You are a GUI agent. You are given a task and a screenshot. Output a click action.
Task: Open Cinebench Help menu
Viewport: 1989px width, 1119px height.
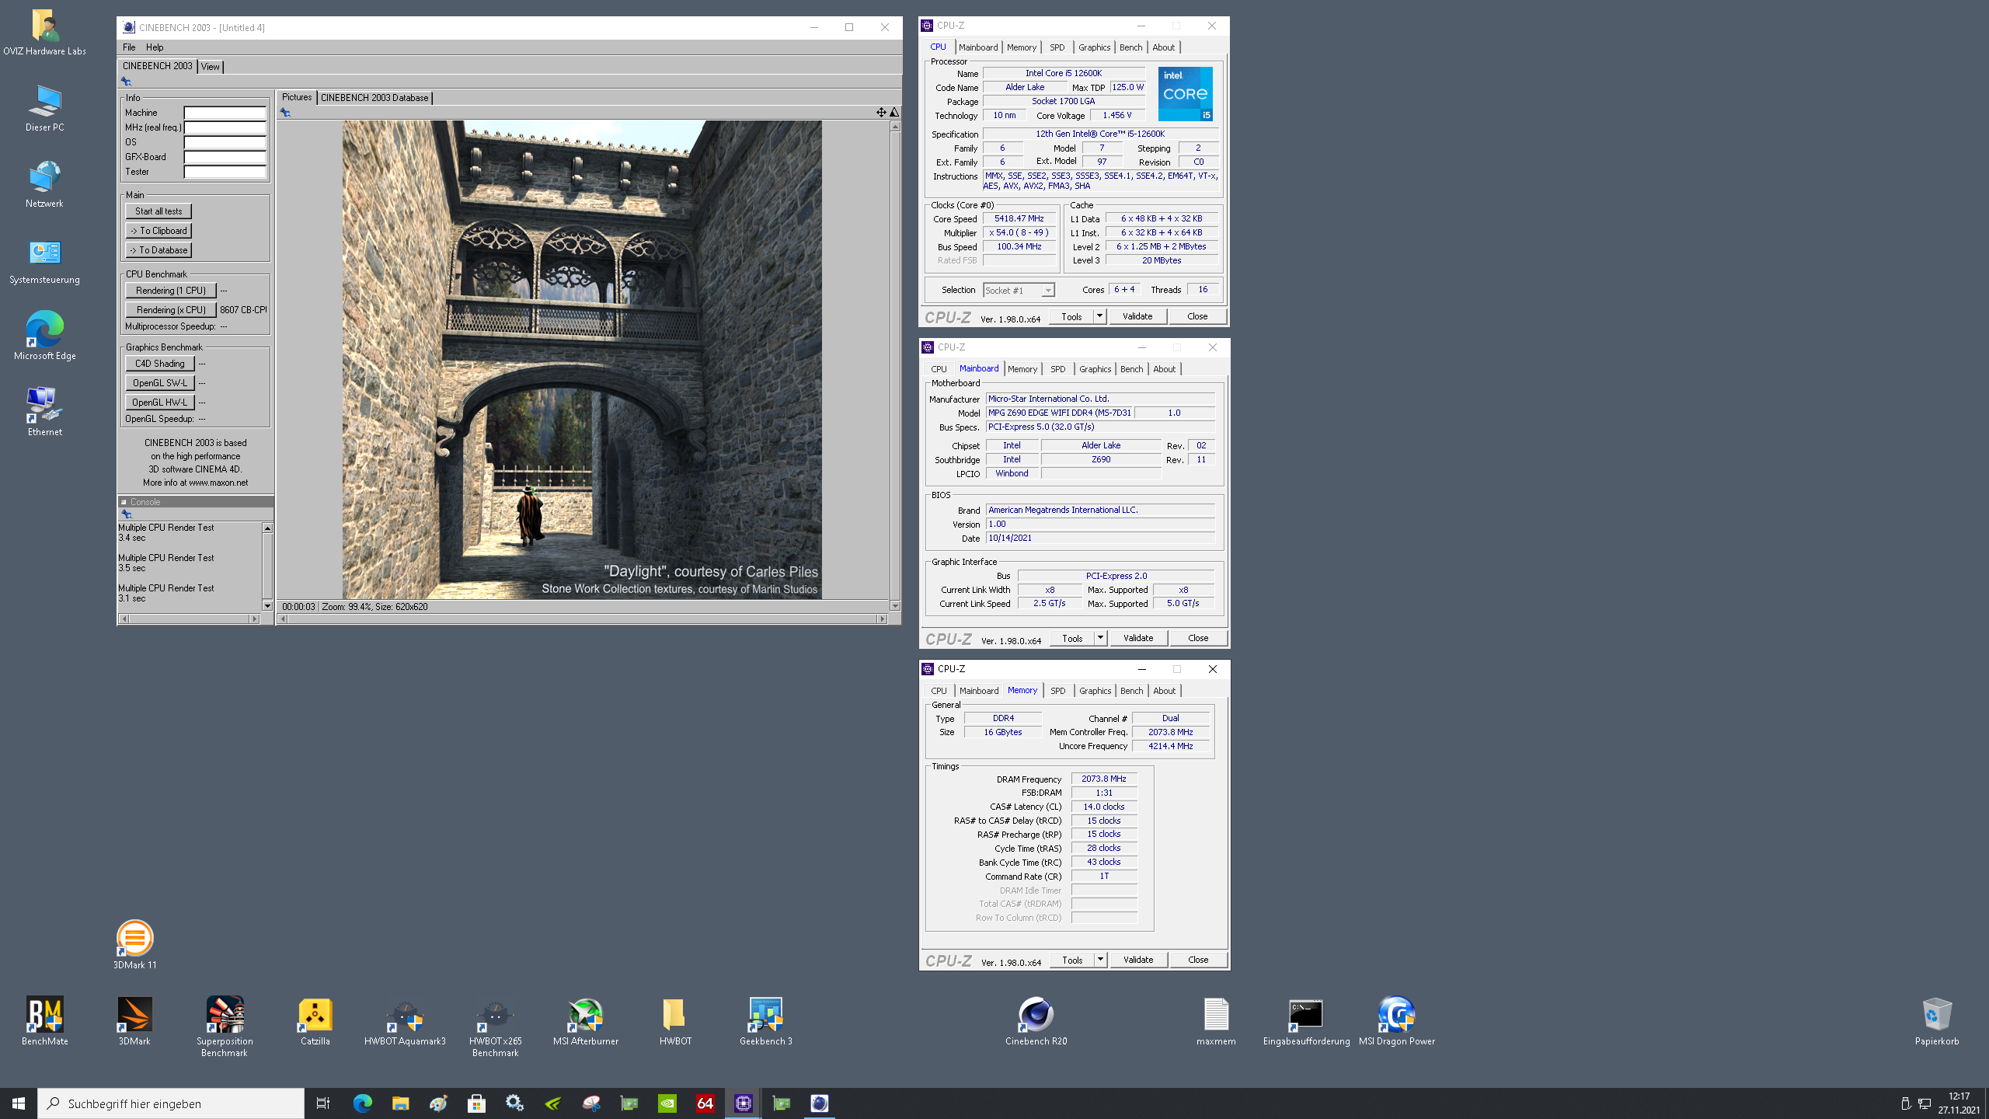pyautogui.click(x=155, y=47)
